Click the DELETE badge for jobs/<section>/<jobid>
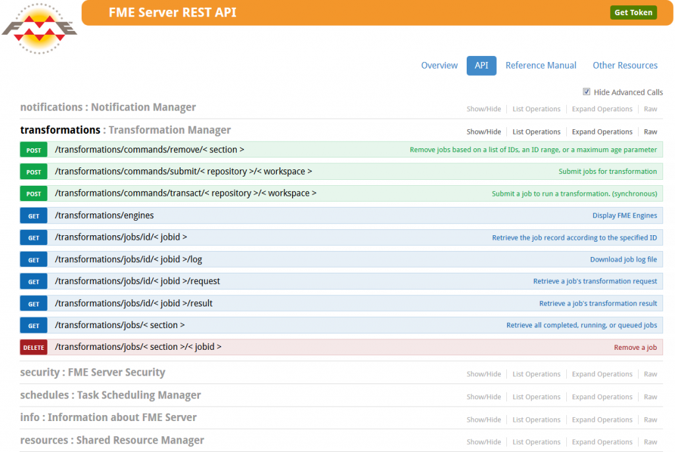The image size is (675, 452). (34, 347)
